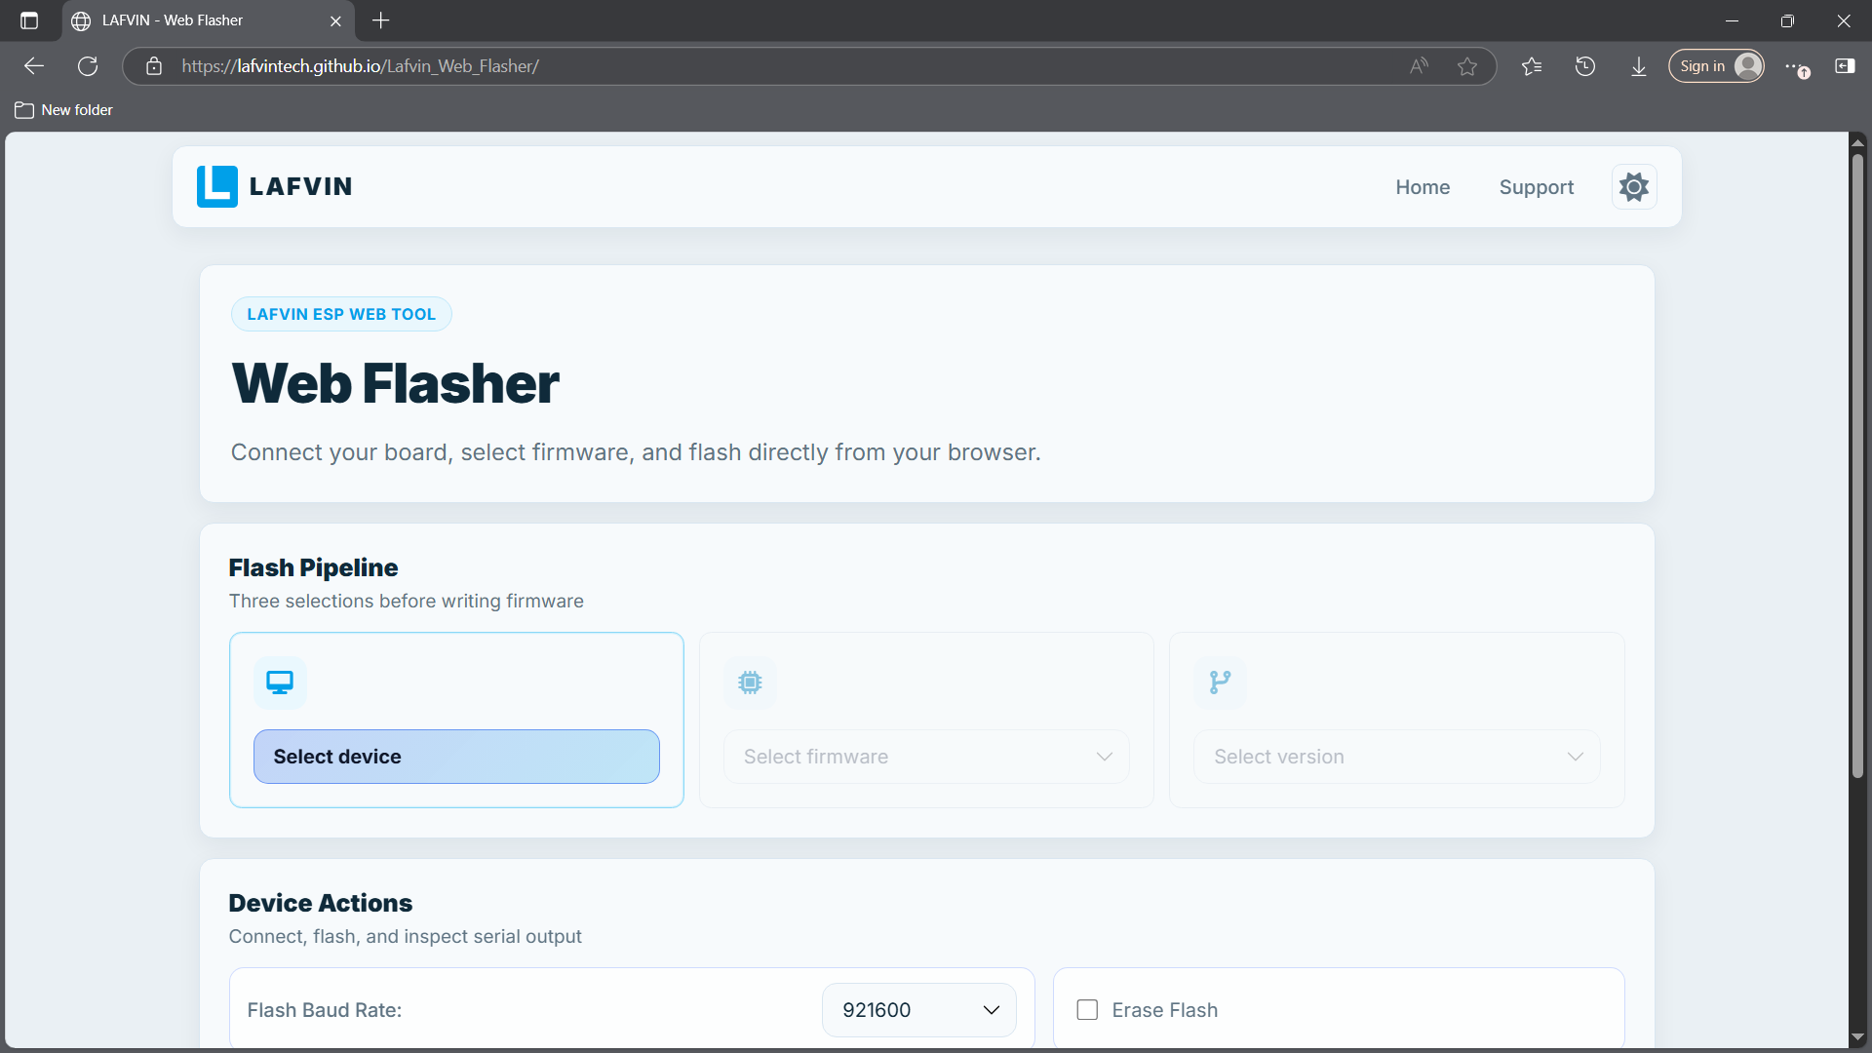Go to the Home nav item
Screen dimensions: 1872x1053
pyautogui.click(x=1423, y=187)
